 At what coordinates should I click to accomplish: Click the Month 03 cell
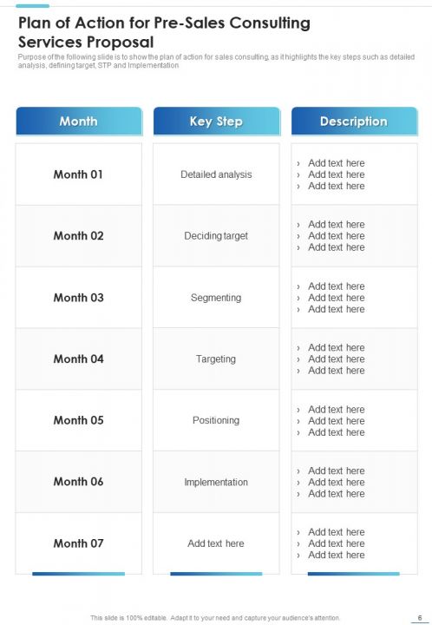[x=78, y=298]
